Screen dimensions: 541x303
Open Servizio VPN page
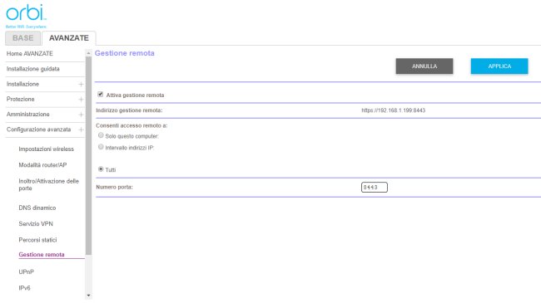(x=36, y=224)
